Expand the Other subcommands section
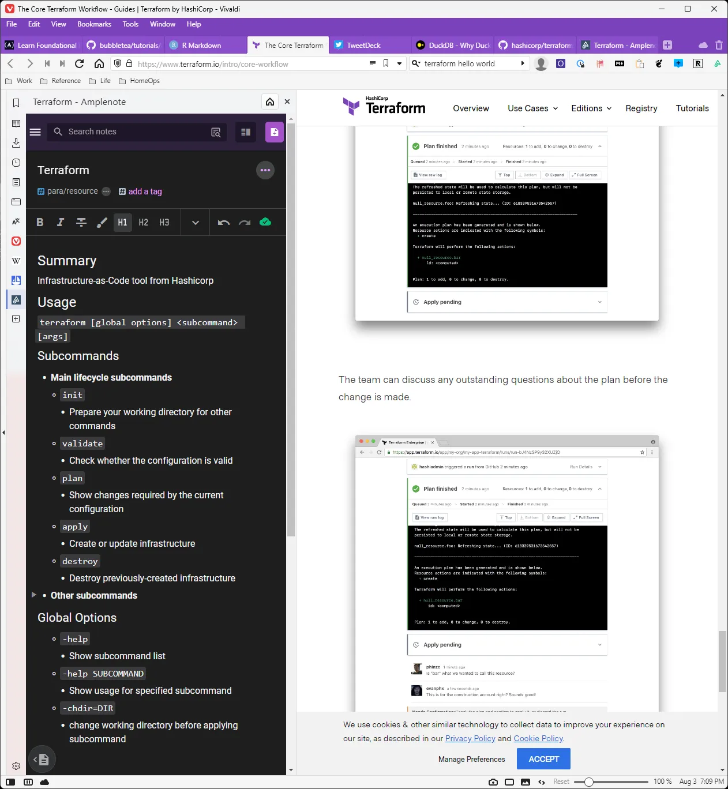728x789 pixels. coord(34,595)
